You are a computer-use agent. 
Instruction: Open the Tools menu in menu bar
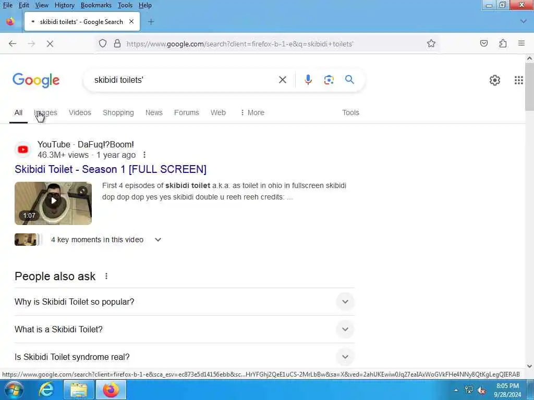click(125, 5)
